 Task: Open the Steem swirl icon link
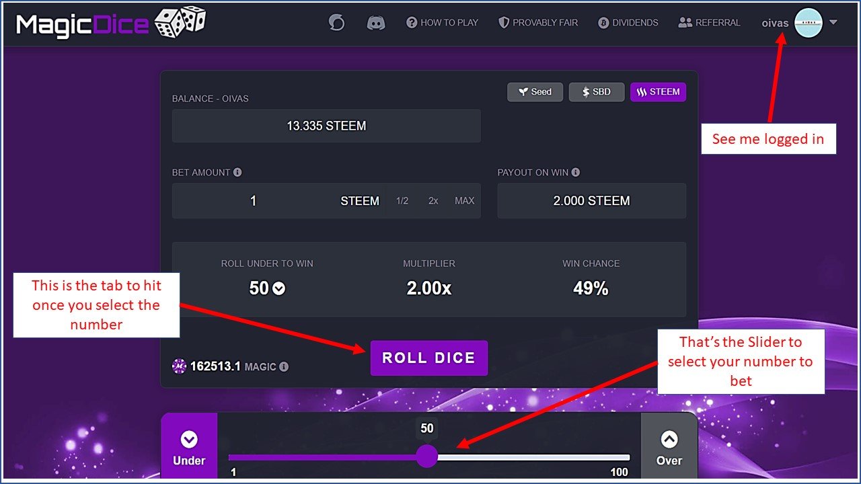point(336,23)
